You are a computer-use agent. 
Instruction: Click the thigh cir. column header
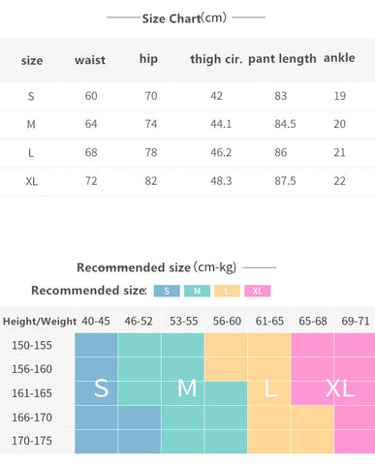point(216,59)
